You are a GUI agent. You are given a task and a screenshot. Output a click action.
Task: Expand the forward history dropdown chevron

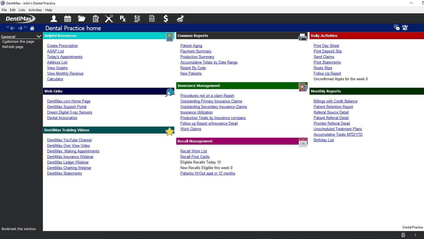25,27
